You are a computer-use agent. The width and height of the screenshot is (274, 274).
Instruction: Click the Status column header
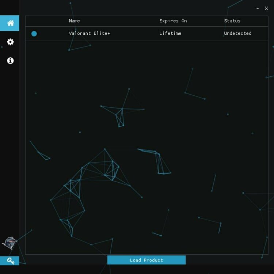tap(232, 21)
